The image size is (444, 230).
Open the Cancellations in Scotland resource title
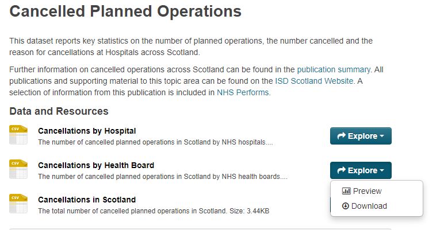pyautogui.click(x=87, y=200)
